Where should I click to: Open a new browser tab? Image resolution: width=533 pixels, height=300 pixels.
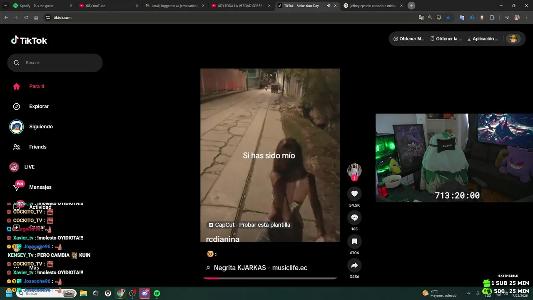tap(411, 6)
